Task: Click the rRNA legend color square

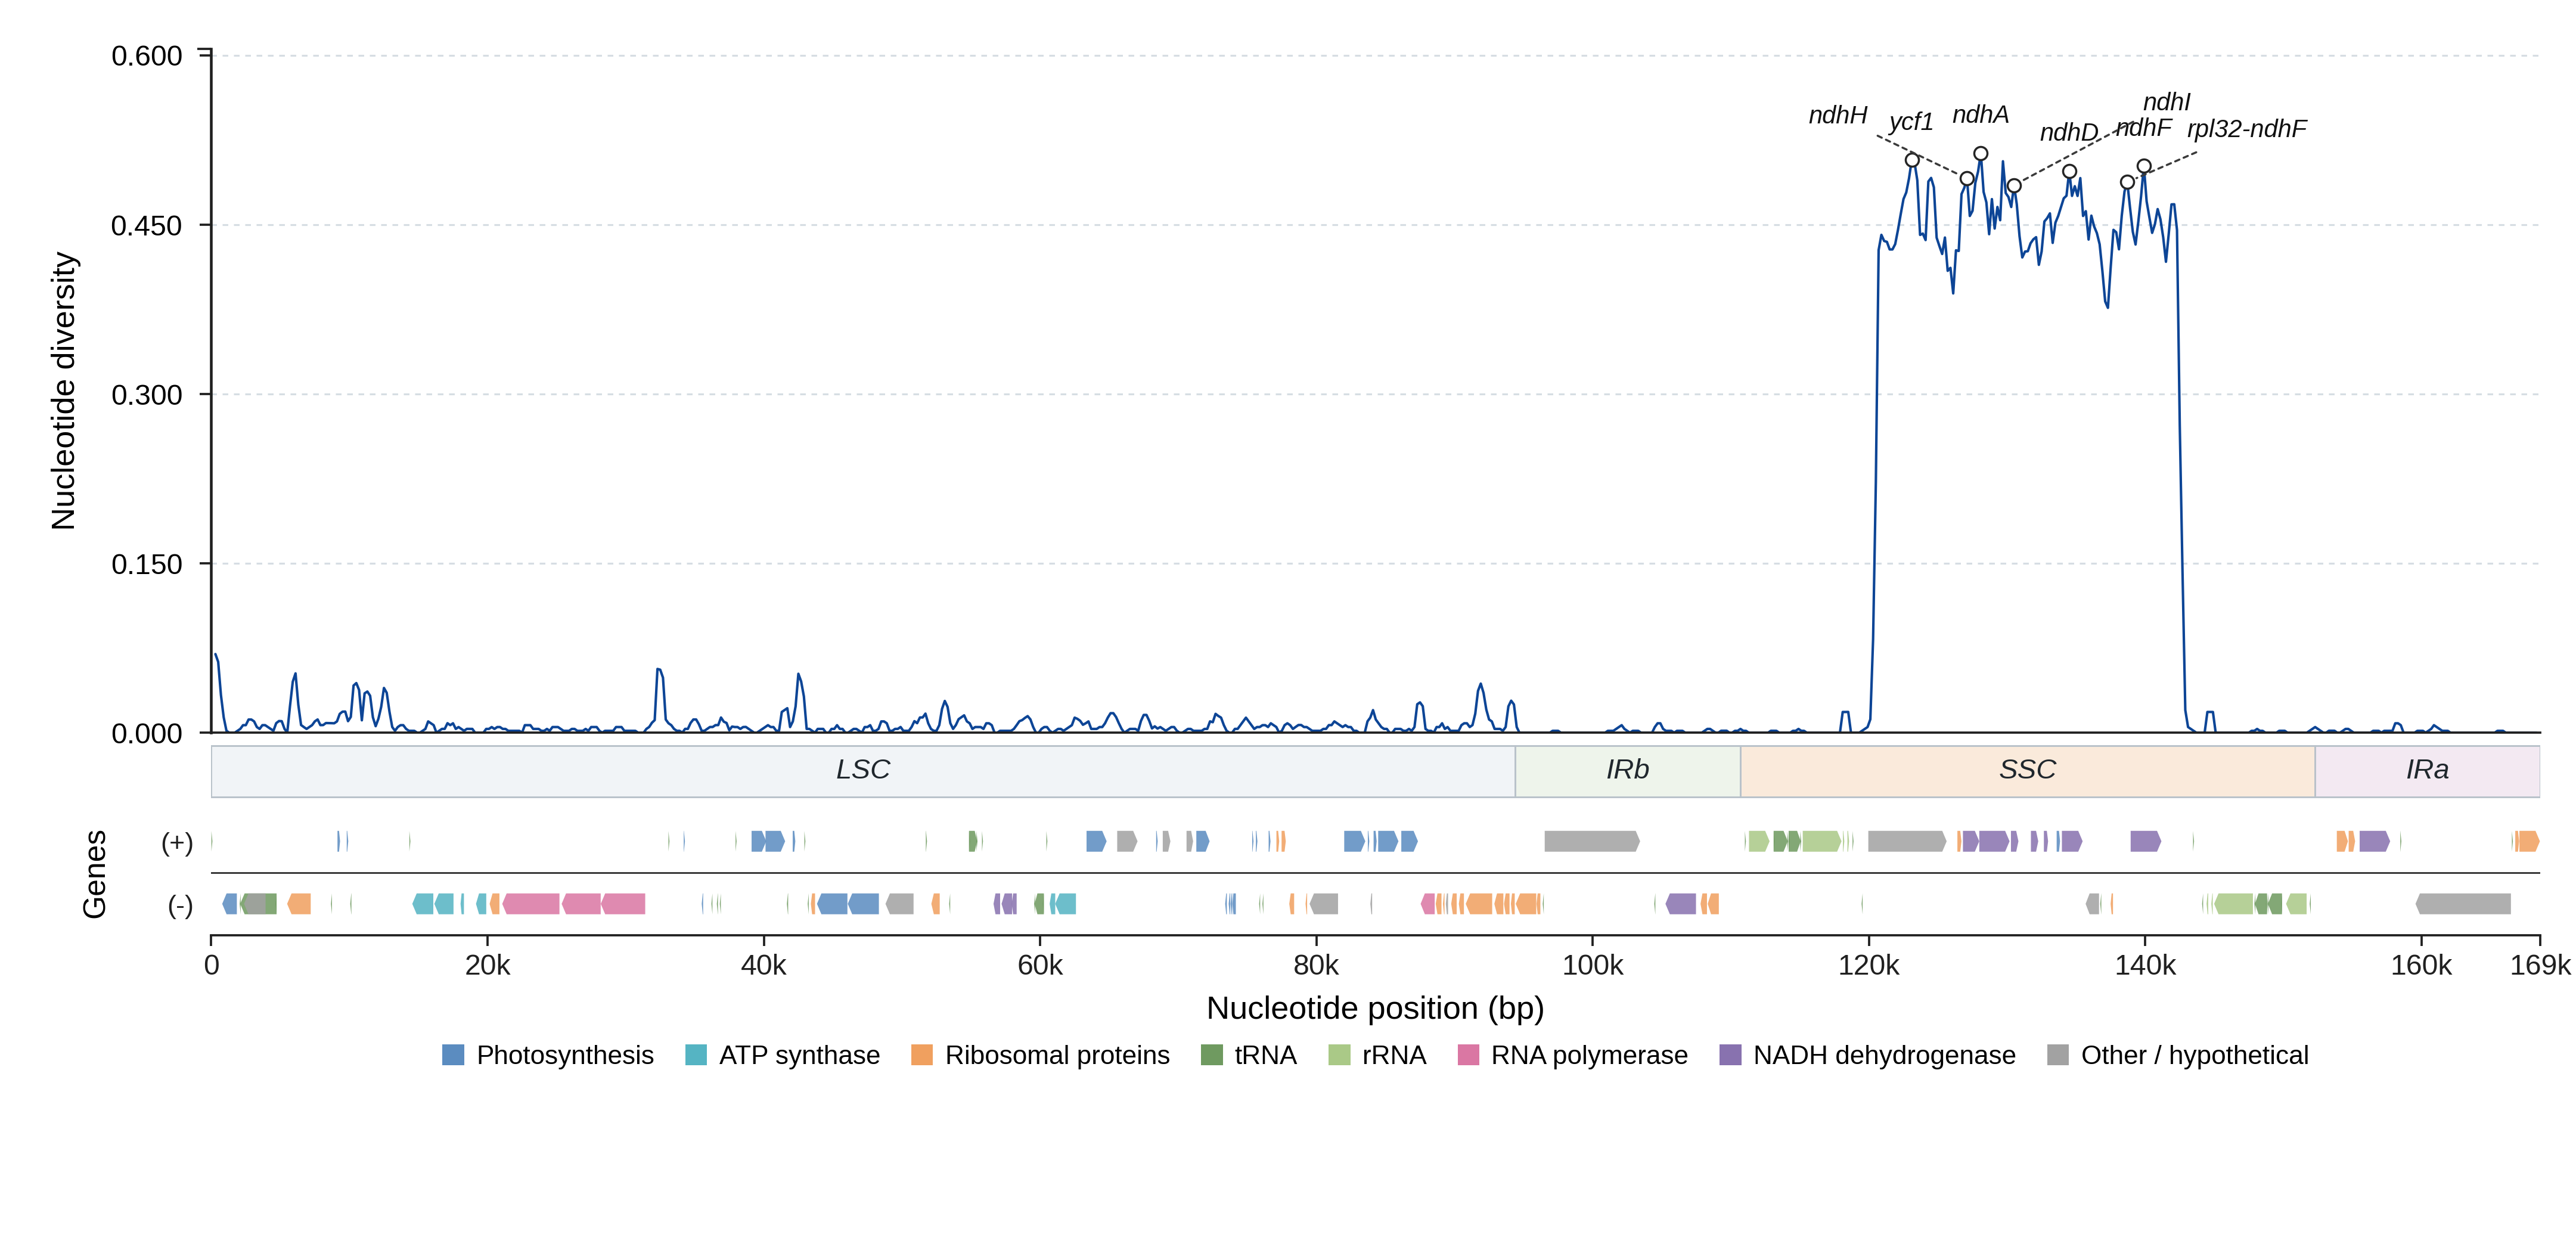Action: 1339,1055
